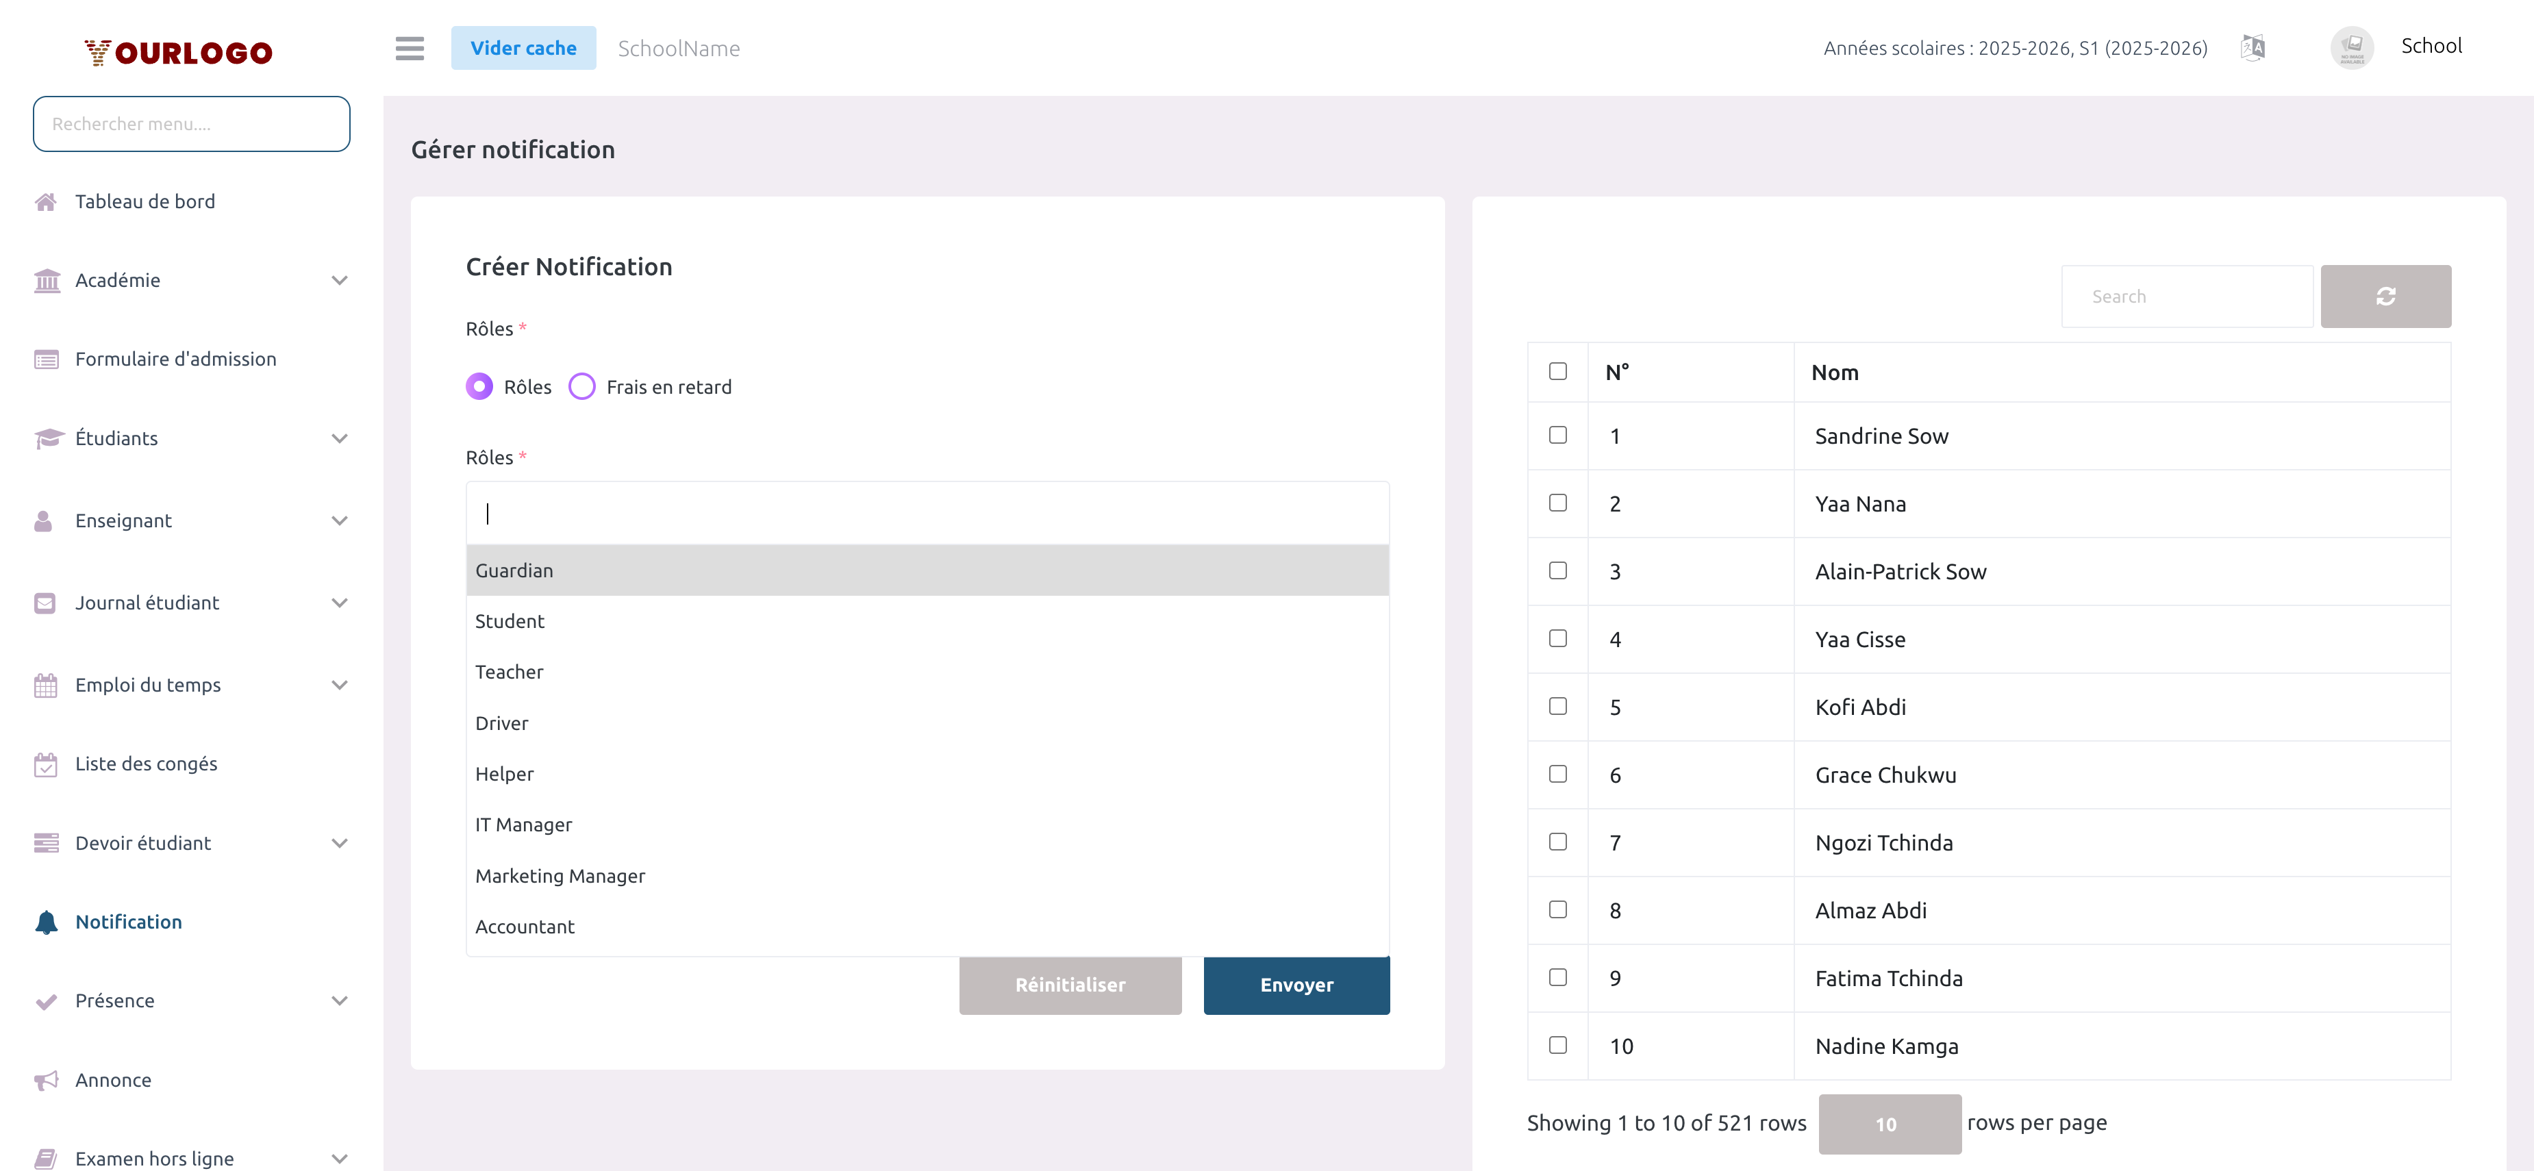Select Marketing Manager role option
Screen dimensions: 2534x1171
(560, 875)
